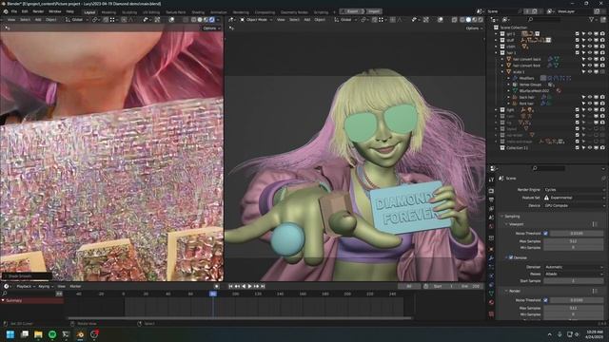This screenshot has width=609, height=342.
Task: Switch to the Shading workspace tab
Action: point(198,12)
